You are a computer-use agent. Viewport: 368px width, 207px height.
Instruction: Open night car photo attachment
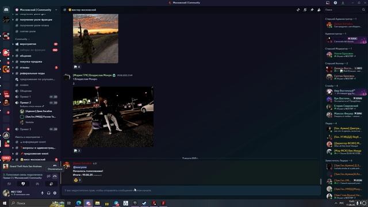[x=113, y=117]
